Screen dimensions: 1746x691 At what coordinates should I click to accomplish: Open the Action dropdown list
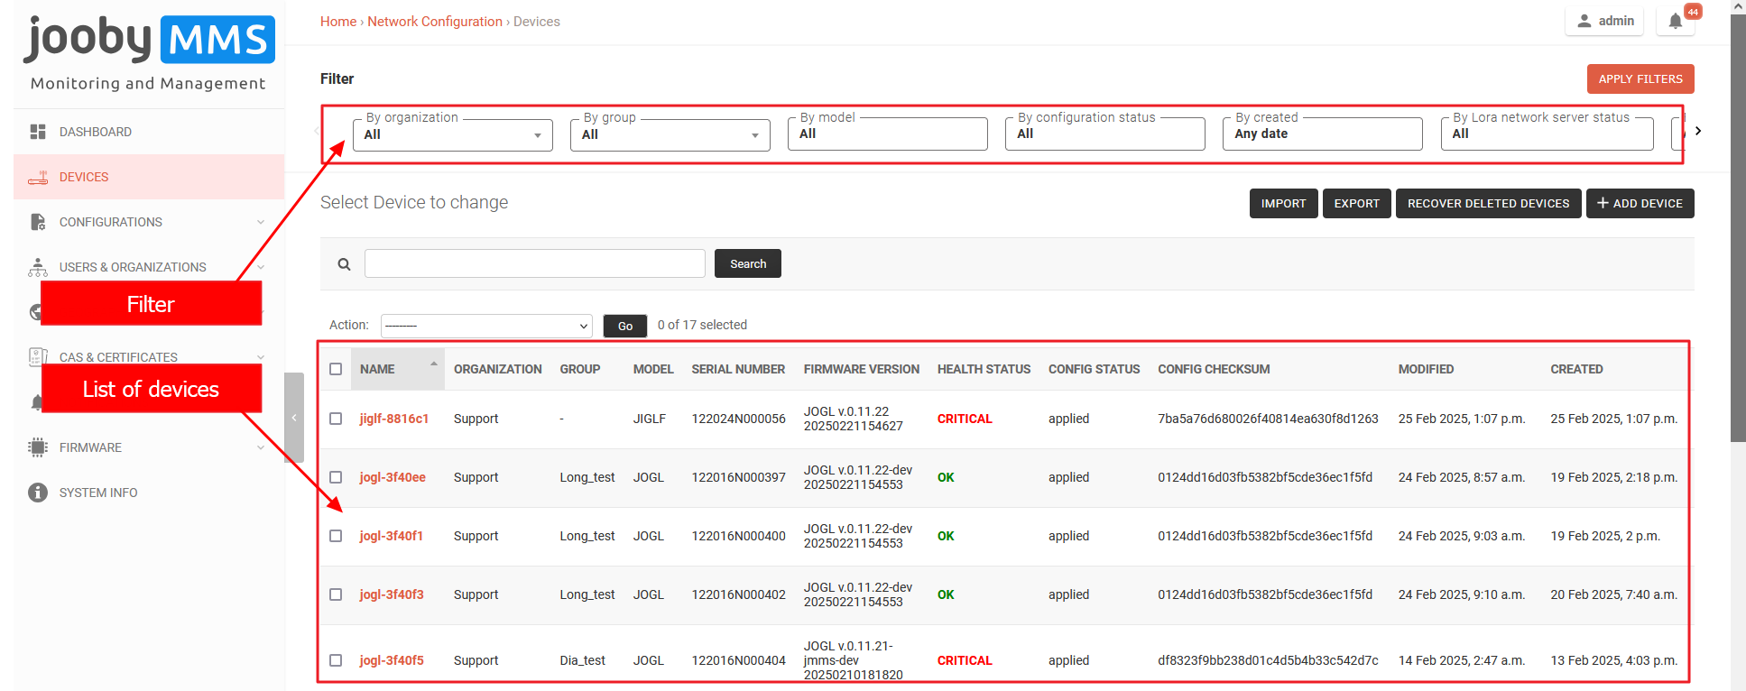(x=486, y=326)
